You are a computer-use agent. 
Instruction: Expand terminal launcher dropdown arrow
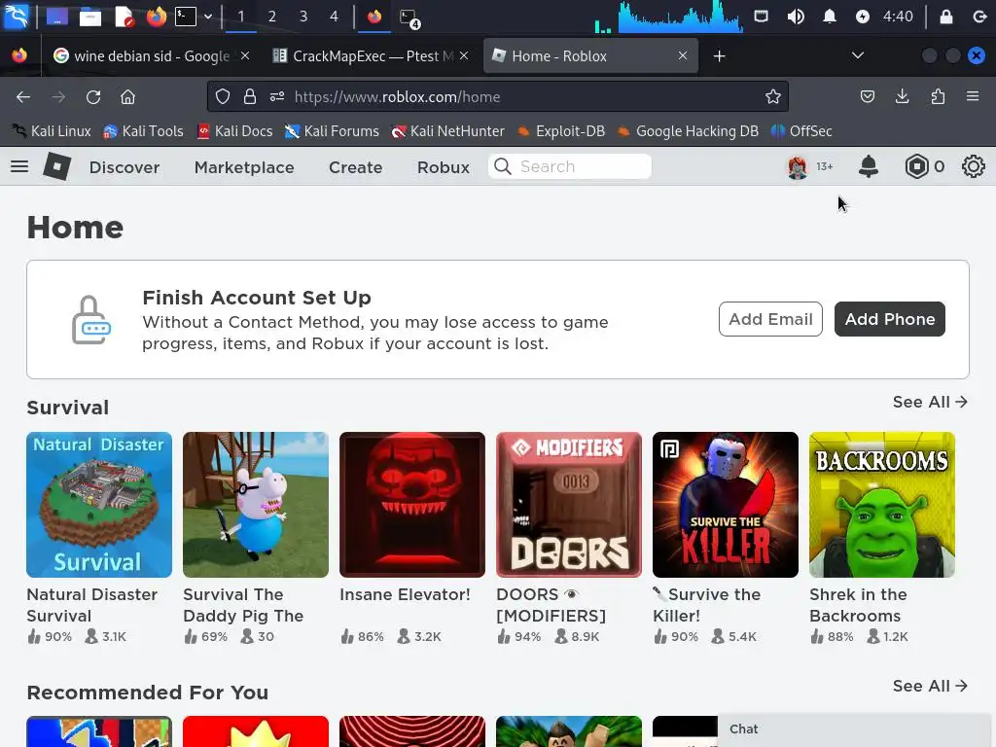[x=208, y=17]
